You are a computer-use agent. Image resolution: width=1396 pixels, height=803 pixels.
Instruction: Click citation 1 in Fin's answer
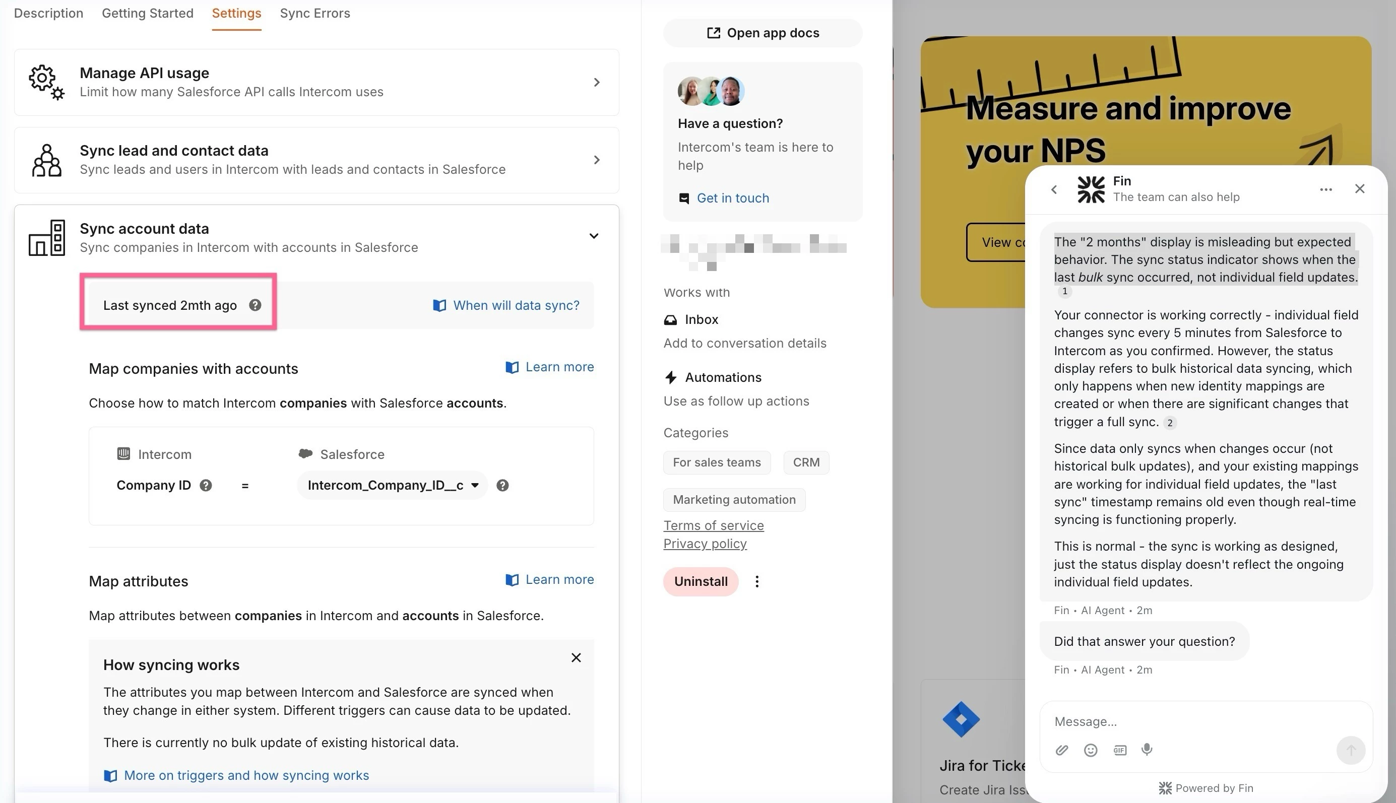[1064, 291]
